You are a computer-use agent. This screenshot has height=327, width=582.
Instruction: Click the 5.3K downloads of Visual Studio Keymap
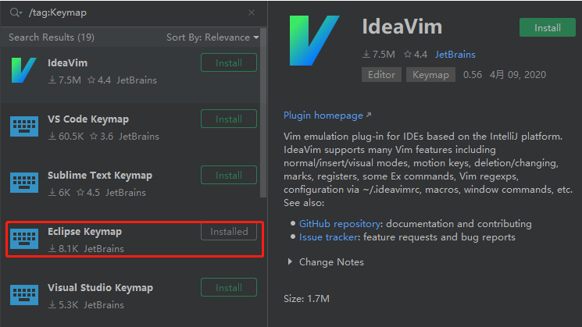pyautogui.click(x=63, y=304)
